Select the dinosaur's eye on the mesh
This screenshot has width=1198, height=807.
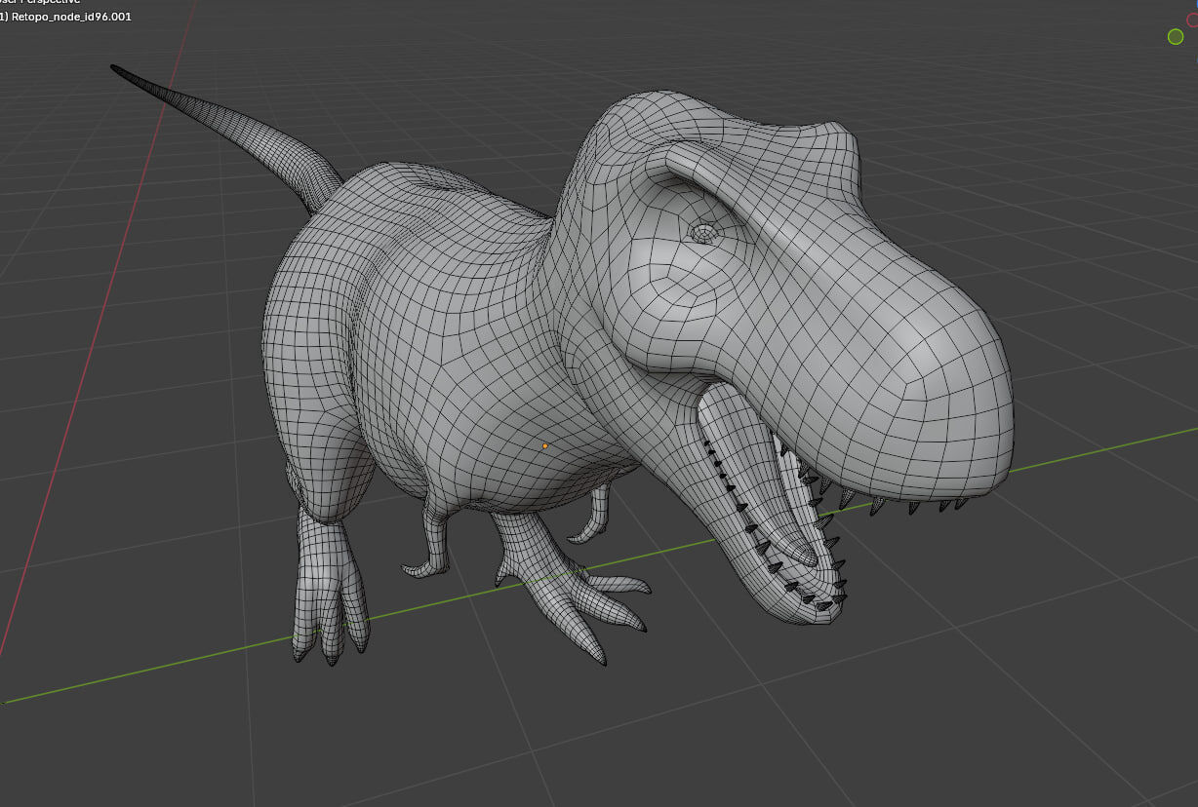(x=704, y=233)
